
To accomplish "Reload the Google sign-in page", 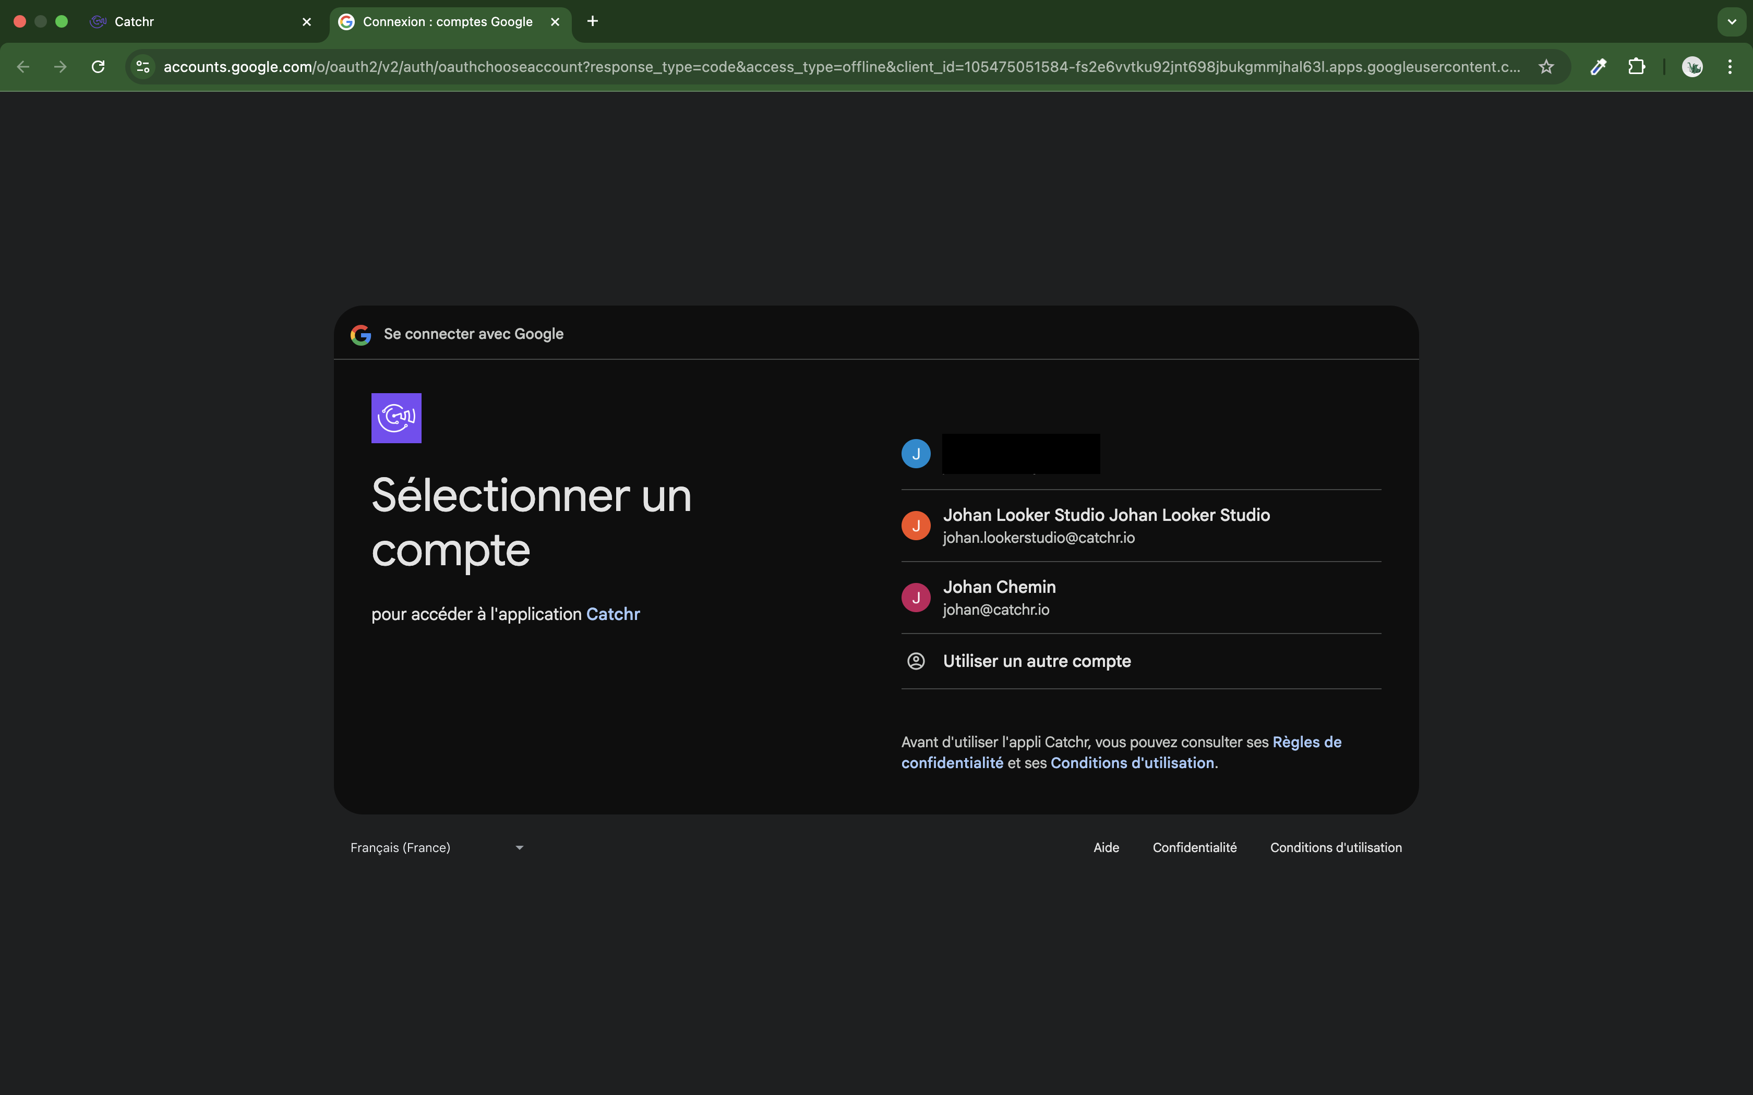I will point(99,67).
